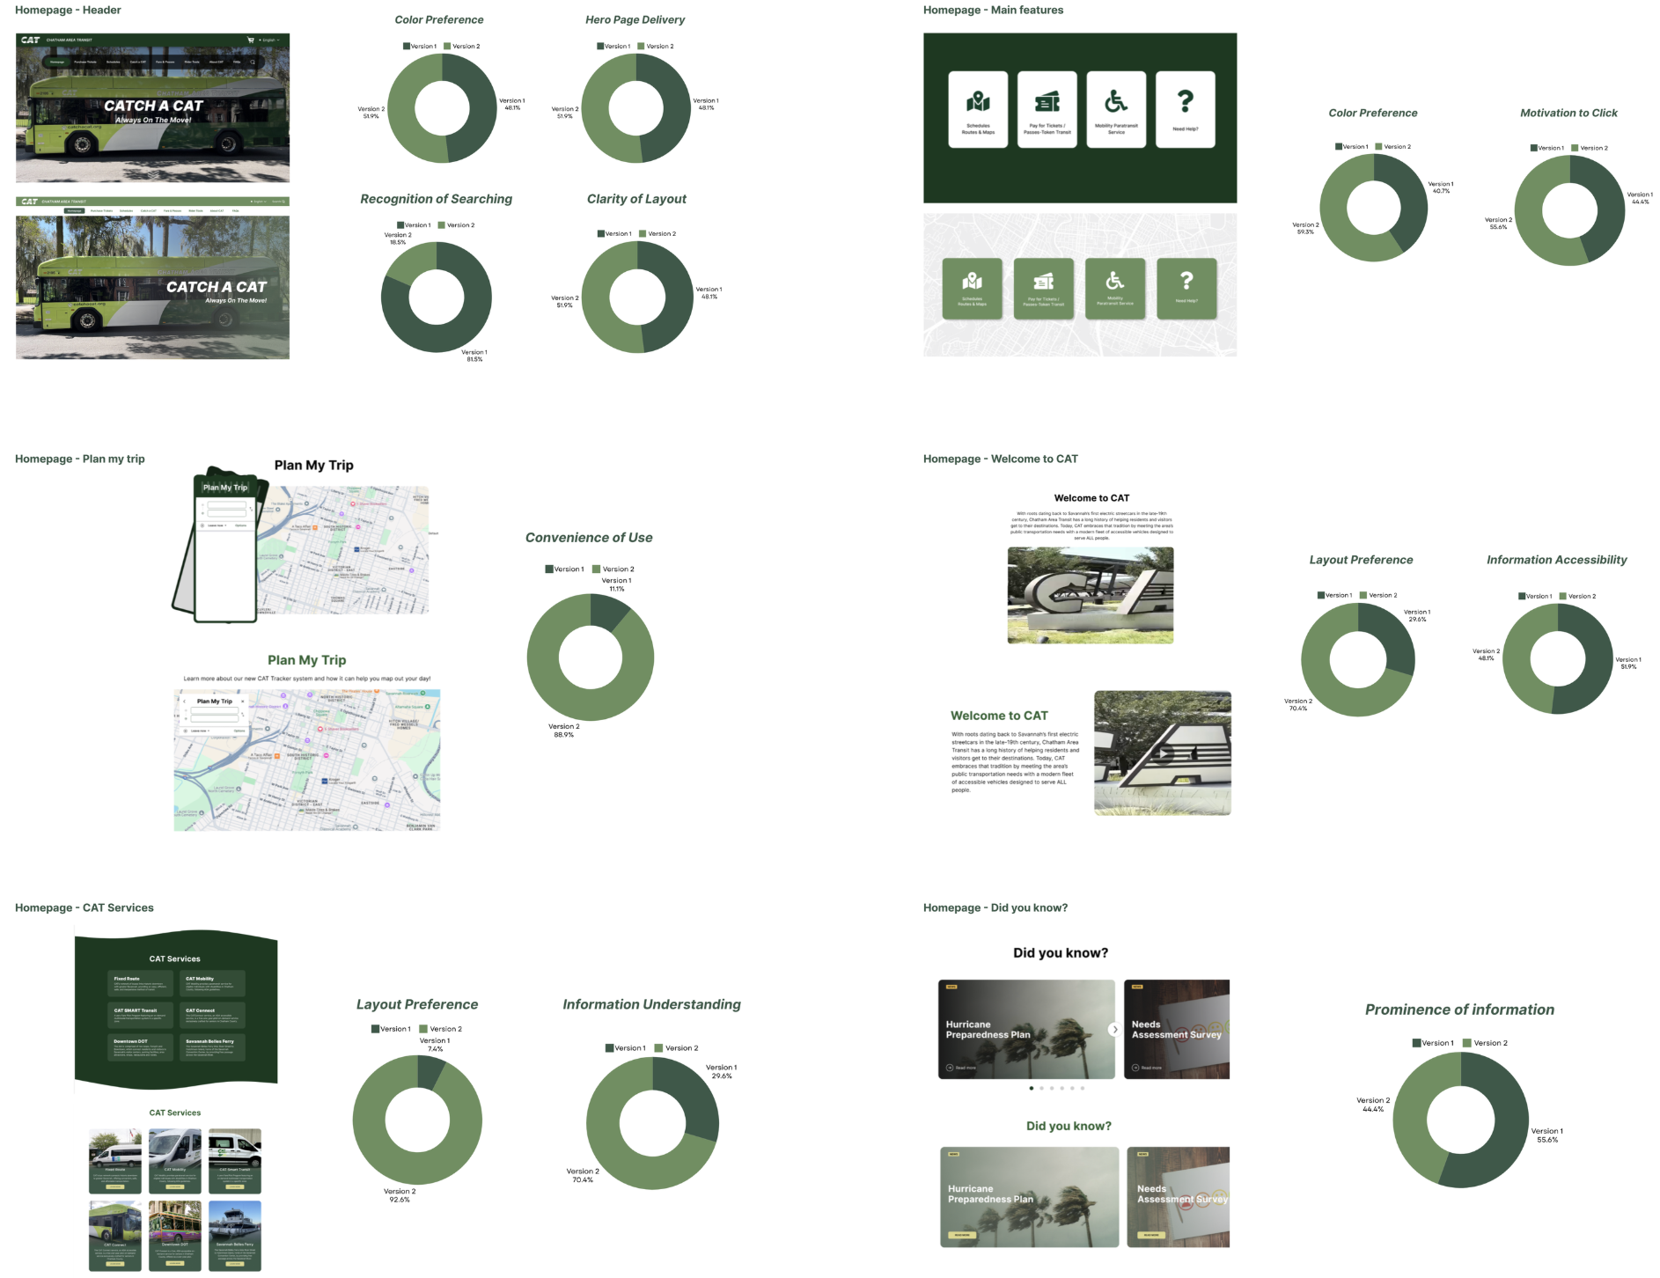1660x1278 pixels.
Task: Click the 'Information Accessibility' chart title
Action: (x=1556, y=560)
